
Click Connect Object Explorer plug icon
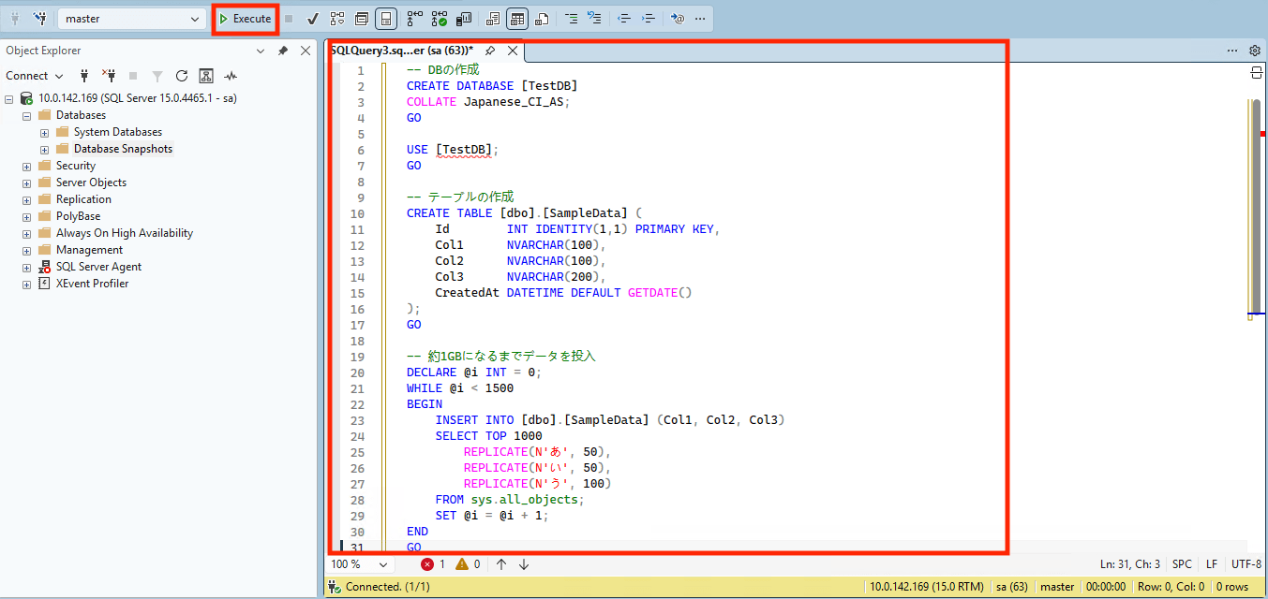(84, 76)
